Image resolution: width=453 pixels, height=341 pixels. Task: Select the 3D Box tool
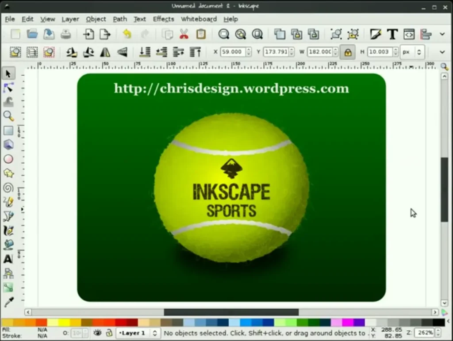(x=8, y=145)
